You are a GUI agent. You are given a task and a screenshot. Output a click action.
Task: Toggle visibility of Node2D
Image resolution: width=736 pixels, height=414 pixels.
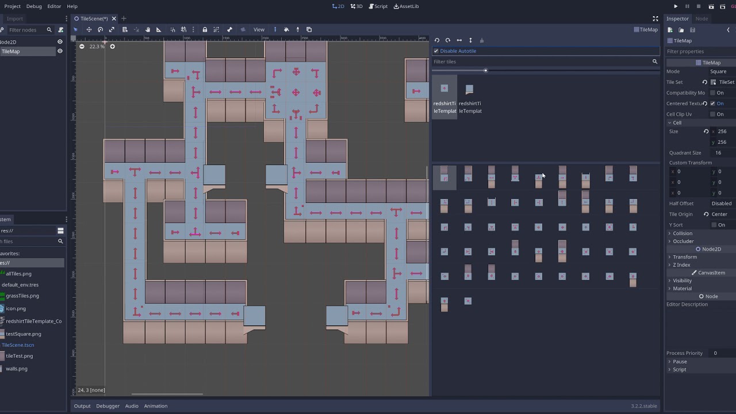click(60, 42)
